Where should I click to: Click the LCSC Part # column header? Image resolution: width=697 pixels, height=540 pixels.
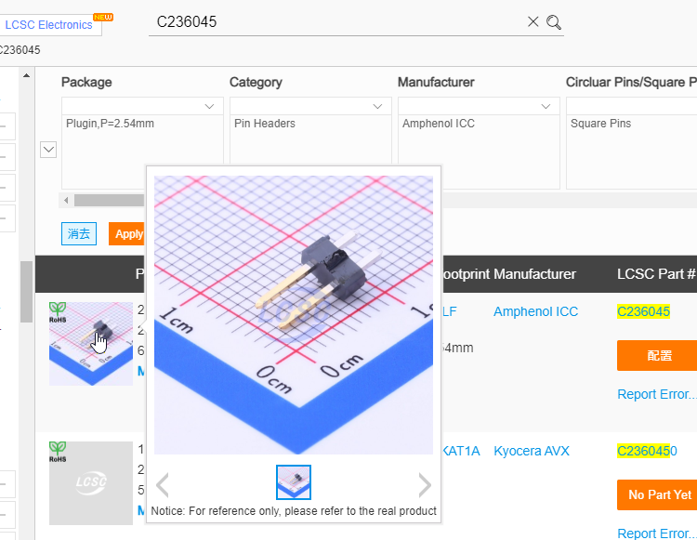[656, 274]
